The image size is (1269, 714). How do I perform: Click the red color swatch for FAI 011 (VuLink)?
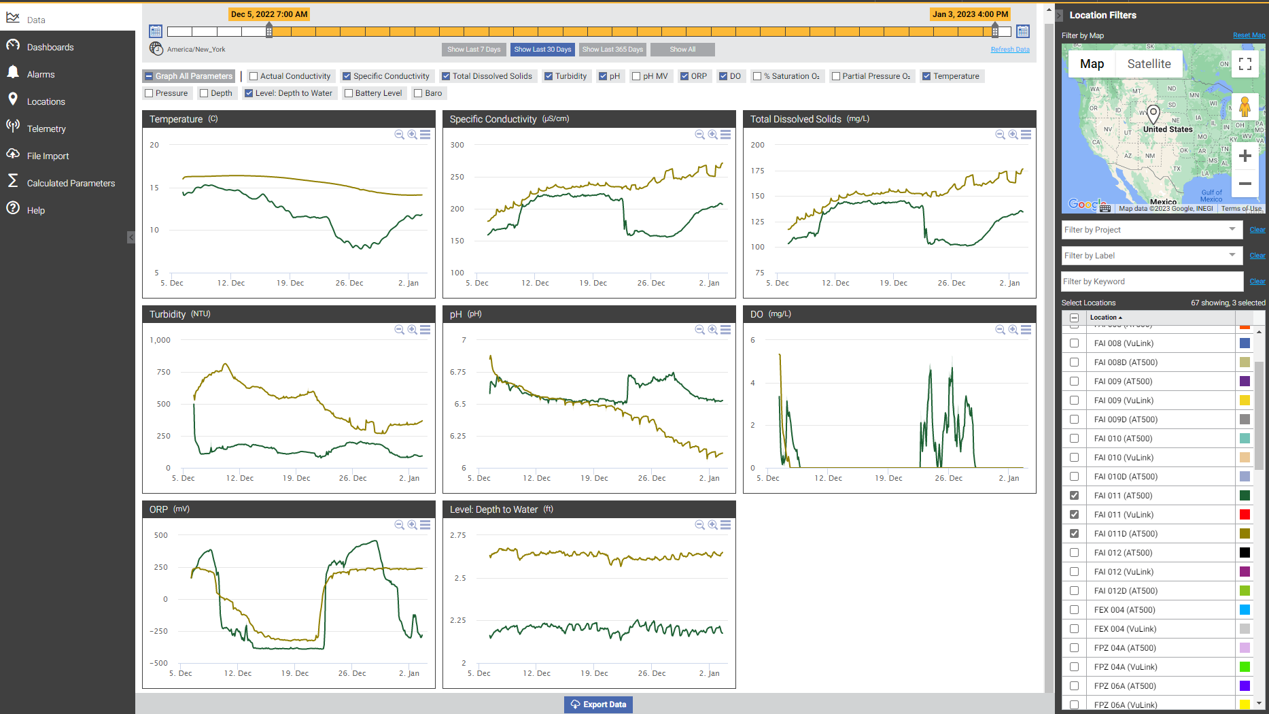click(x=1245, y=515)
